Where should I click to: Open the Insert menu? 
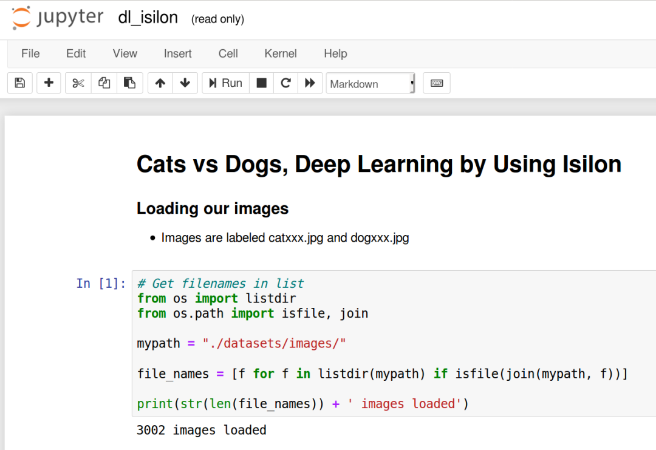tap(177, 53)
